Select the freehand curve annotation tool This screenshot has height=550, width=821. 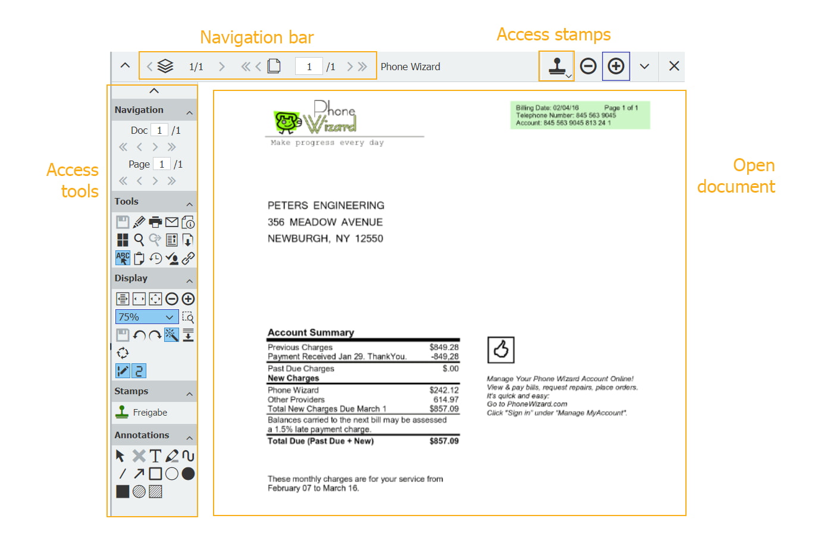point(188,456)
